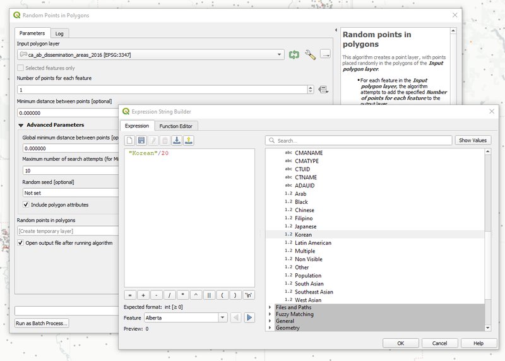505x361 pixels.
Task: Insert the newline '\n' operator
Action: pyautogui.click(x=248, y=295)
